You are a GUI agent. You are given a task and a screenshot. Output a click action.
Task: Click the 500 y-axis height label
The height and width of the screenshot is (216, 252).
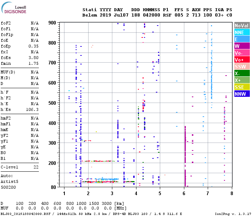(x=52, y=103)
